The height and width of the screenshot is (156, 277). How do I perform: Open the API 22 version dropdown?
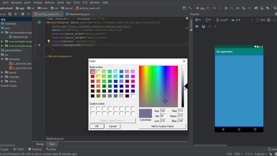236,20
